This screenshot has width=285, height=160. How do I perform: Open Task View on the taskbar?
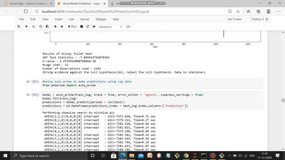103,156
